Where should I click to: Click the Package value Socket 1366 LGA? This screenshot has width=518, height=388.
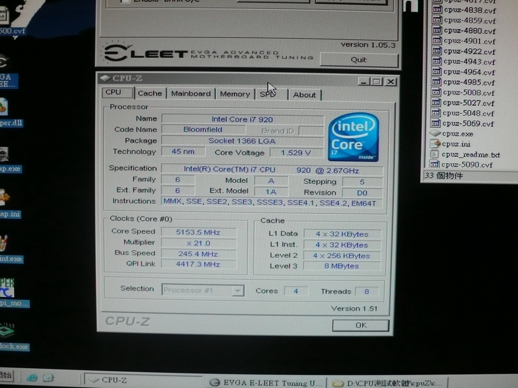tap(242, 141)
